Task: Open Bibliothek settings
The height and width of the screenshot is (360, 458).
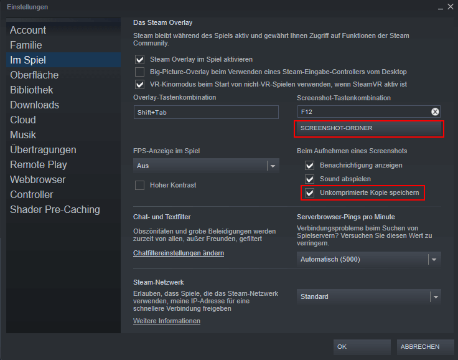Action: [x=63, y=90]
